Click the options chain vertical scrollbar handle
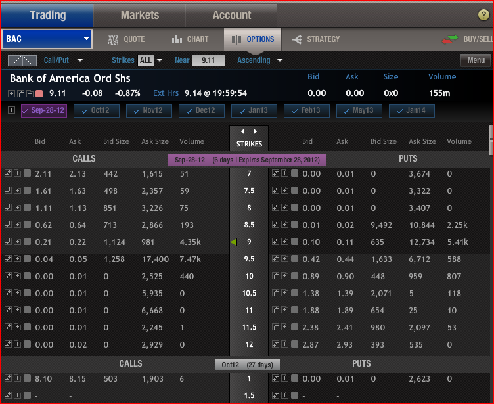 [491, 140]
